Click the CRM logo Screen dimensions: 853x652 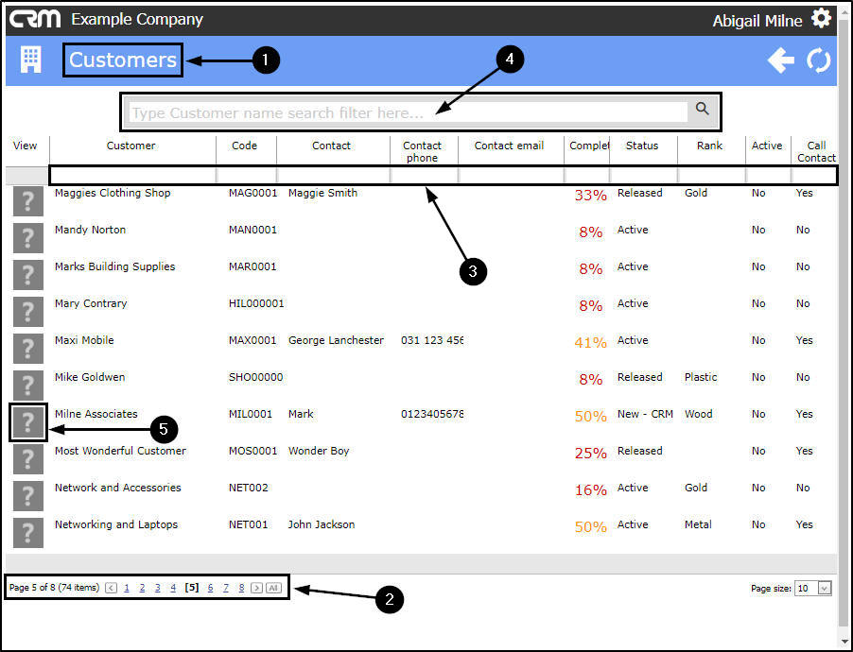[x=35, y=19]
